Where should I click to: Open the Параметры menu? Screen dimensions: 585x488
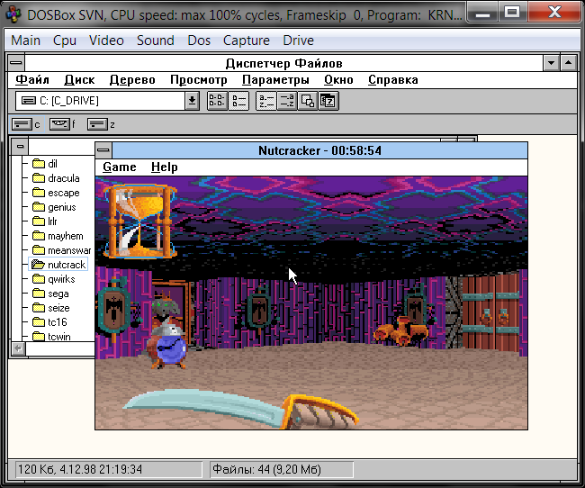[275, 80]
